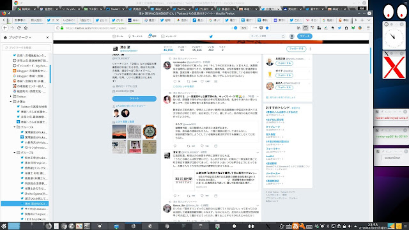The height and width of the screenshot is (230, 409).
Task: Open the 朝日新聞 DIGITAL link card
Action: coord(215,180)
